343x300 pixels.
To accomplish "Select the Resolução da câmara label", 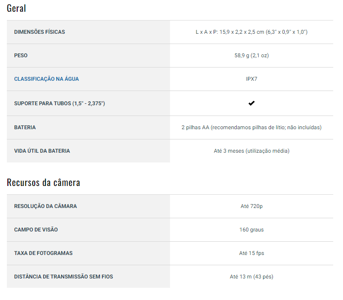I will coord(45,206).
